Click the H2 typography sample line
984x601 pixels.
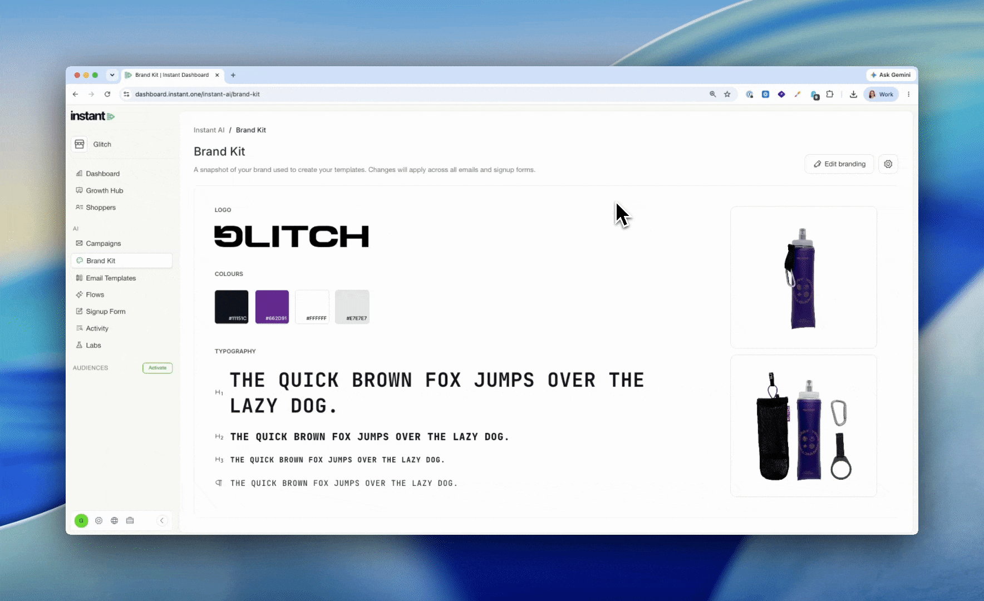[370, 437]
